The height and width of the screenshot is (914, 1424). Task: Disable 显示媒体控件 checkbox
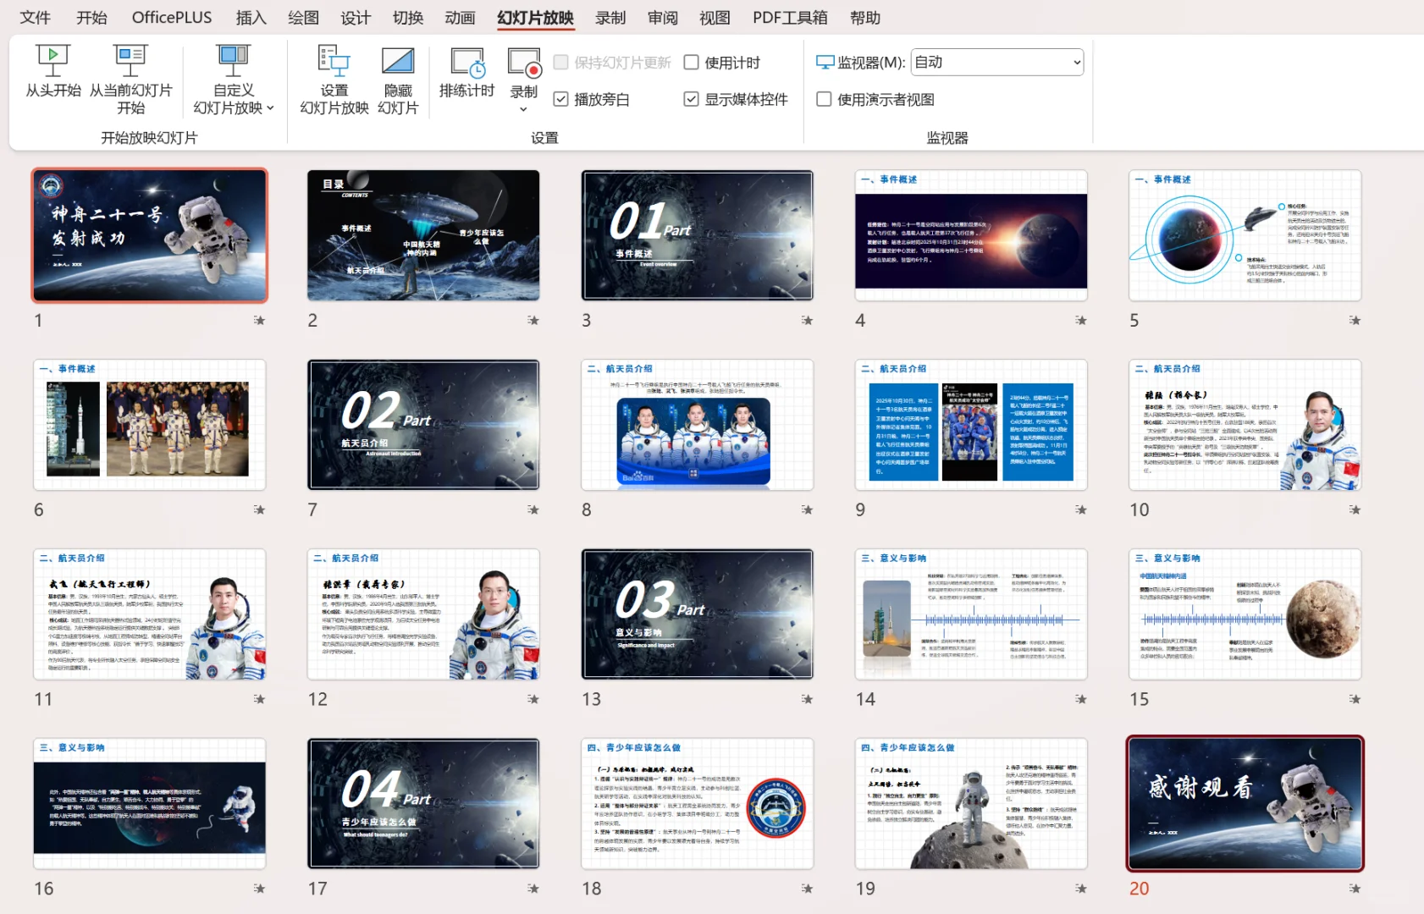(691, 99)
